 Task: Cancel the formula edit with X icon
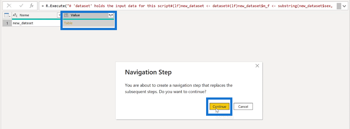point(9,6)
